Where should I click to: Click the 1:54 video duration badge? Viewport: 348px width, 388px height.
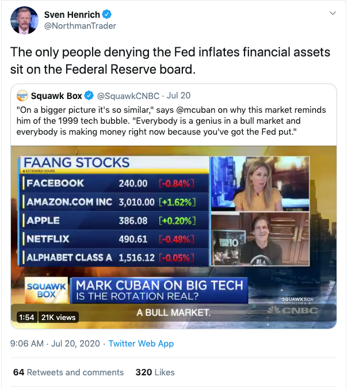pos(26,317)
